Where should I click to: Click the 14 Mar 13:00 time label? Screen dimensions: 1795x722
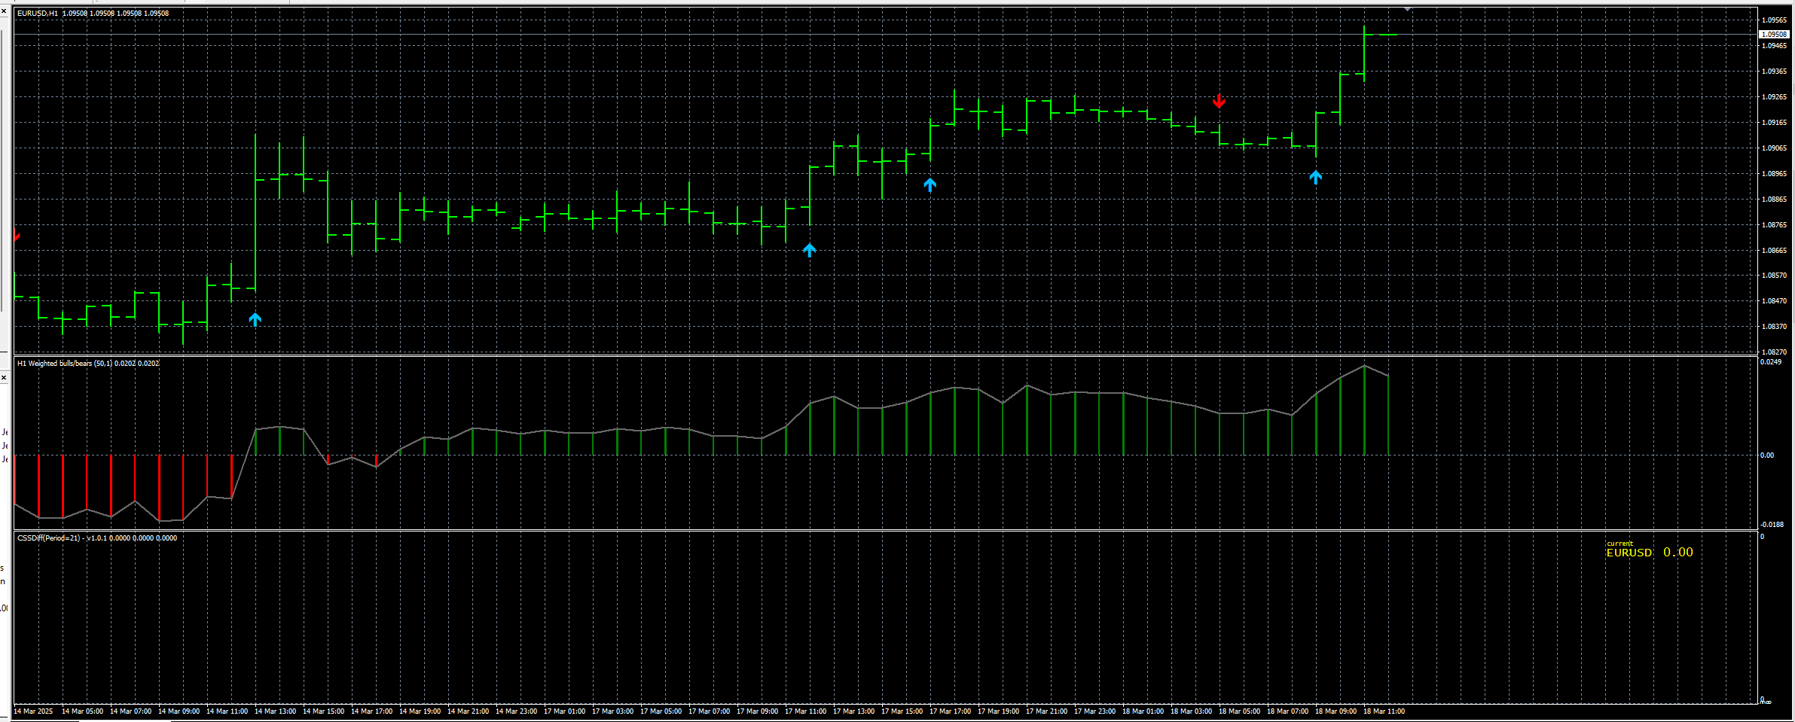click(275, 711)
